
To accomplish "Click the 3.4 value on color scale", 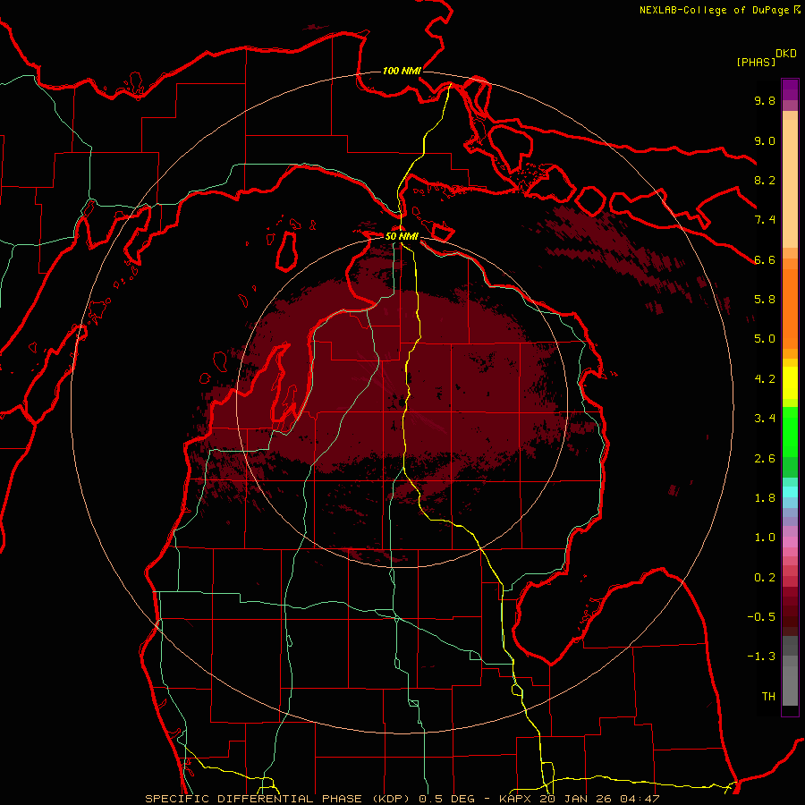I will 765,419.
